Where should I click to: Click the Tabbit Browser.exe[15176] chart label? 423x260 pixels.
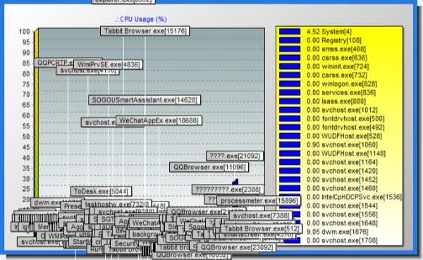(145, 31)
